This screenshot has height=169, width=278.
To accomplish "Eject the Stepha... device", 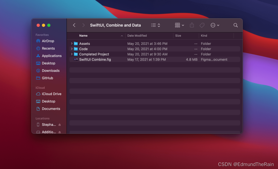I will 60,125.
